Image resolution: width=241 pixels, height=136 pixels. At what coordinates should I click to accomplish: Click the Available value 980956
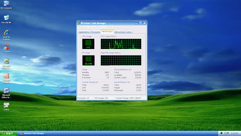pyautogui.click(x=138, y=75)
